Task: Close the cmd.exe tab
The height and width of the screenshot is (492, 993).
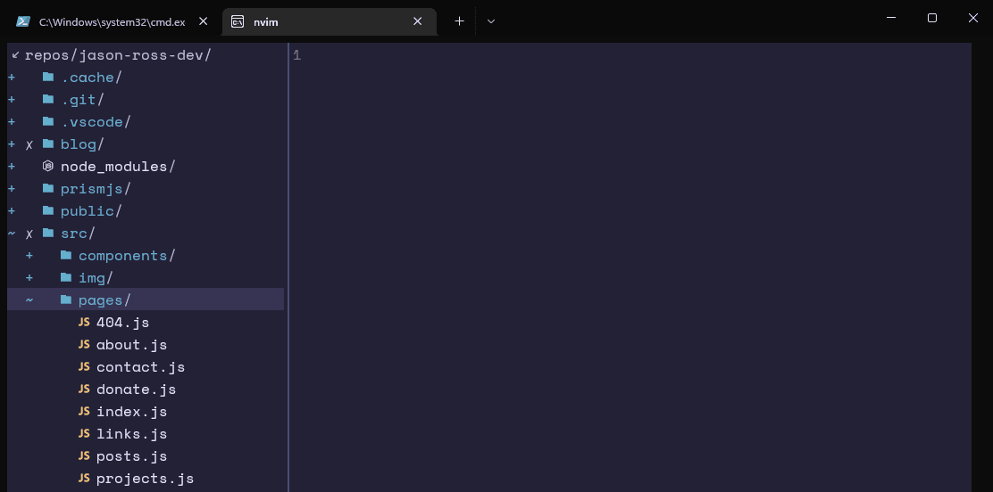Action: [204, 21]
